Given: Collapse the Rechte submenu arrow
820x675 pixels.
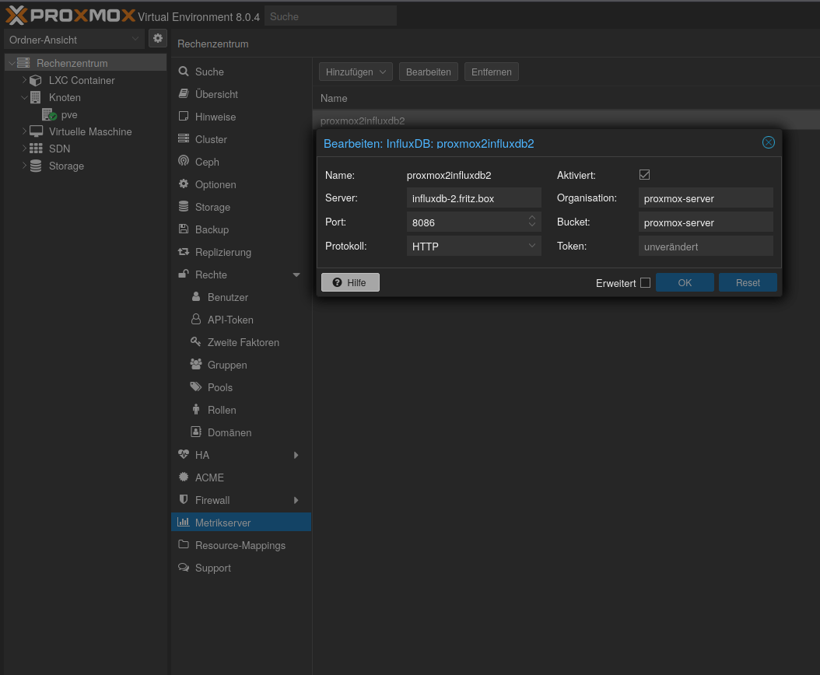Looking at the screenshot, I should click(296, 275).
